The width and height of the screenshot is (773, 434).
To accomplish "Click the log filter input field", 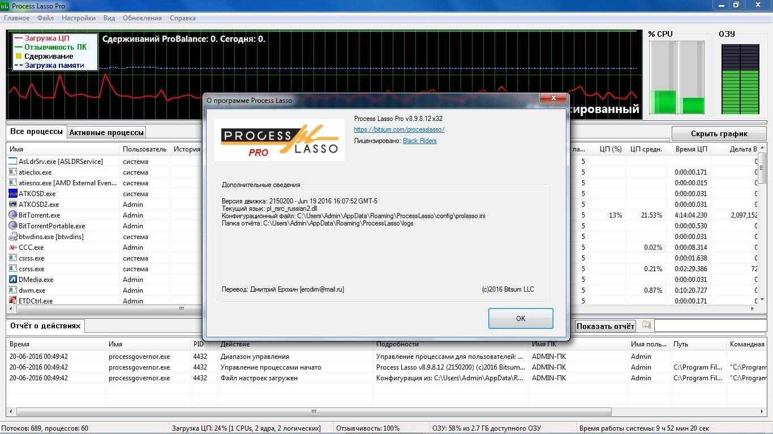I will coord(710,326).
